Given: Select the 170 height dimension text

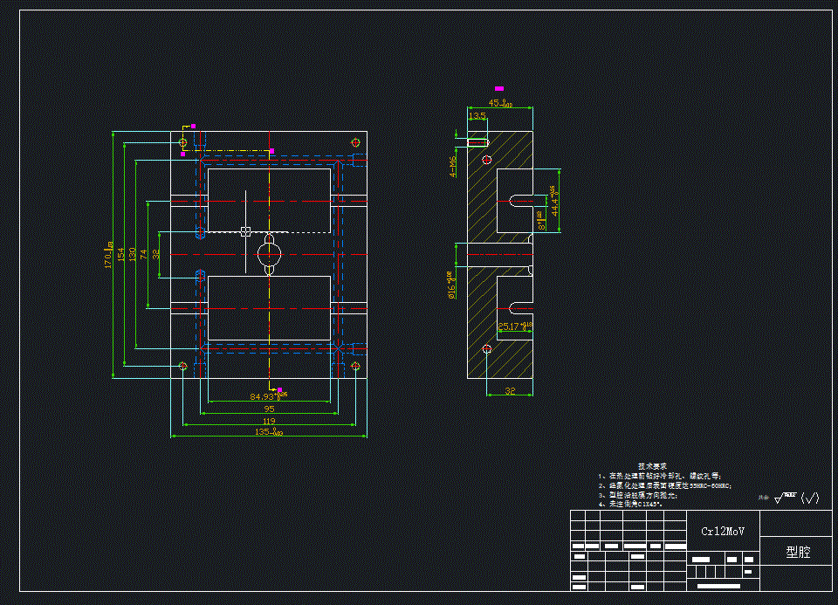Looking at the screenshot, I should click(108, 255).
